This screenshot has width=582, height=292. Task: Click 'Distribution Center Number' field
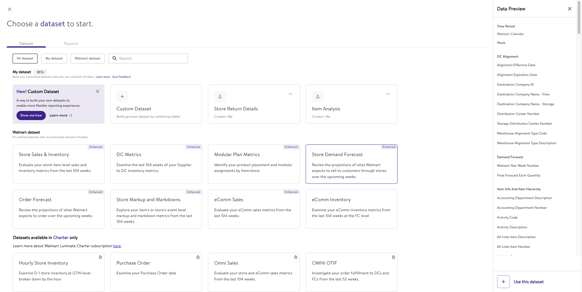coord(518,114)
